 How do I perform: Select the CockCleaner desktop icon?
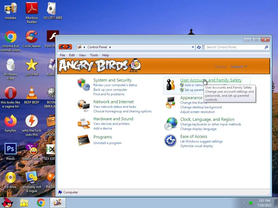(32, 39)
